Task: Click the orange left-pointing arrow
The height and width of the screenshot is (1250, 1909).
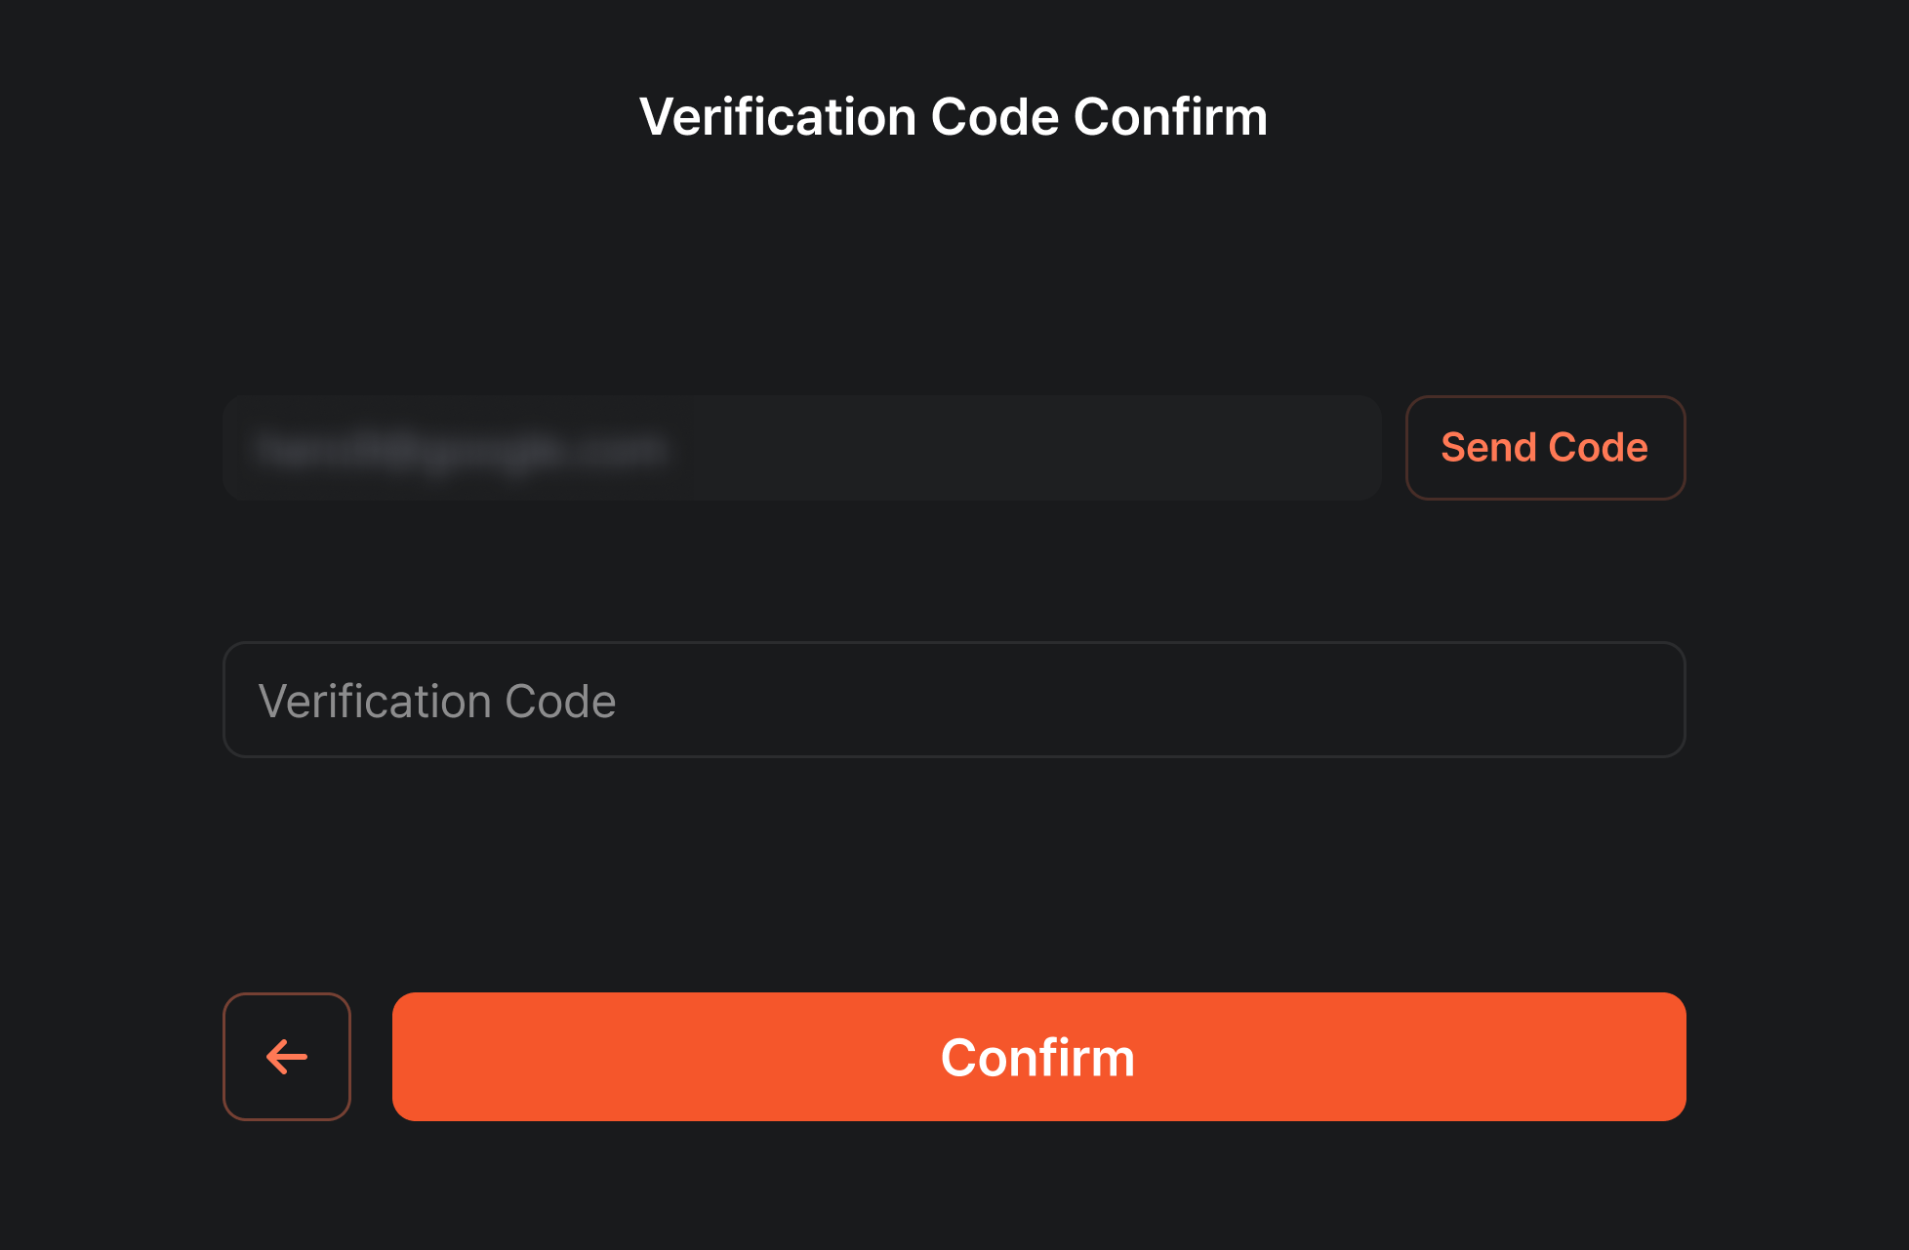Action: (x=287, y=1057)
